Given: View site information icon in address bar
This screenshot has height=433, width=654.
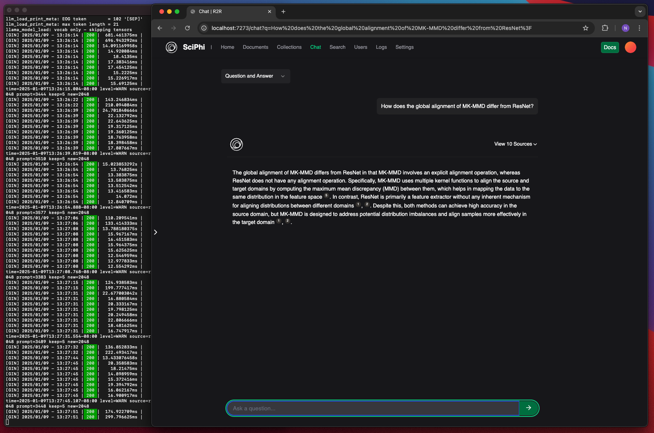Looking at the screenshot, I should coord(204,28).
